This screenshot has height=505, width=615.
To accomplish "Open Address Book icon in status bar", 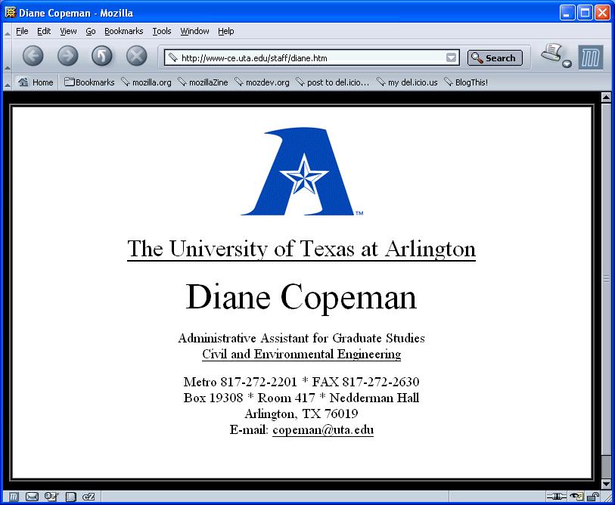I will [x=70, y=497].
